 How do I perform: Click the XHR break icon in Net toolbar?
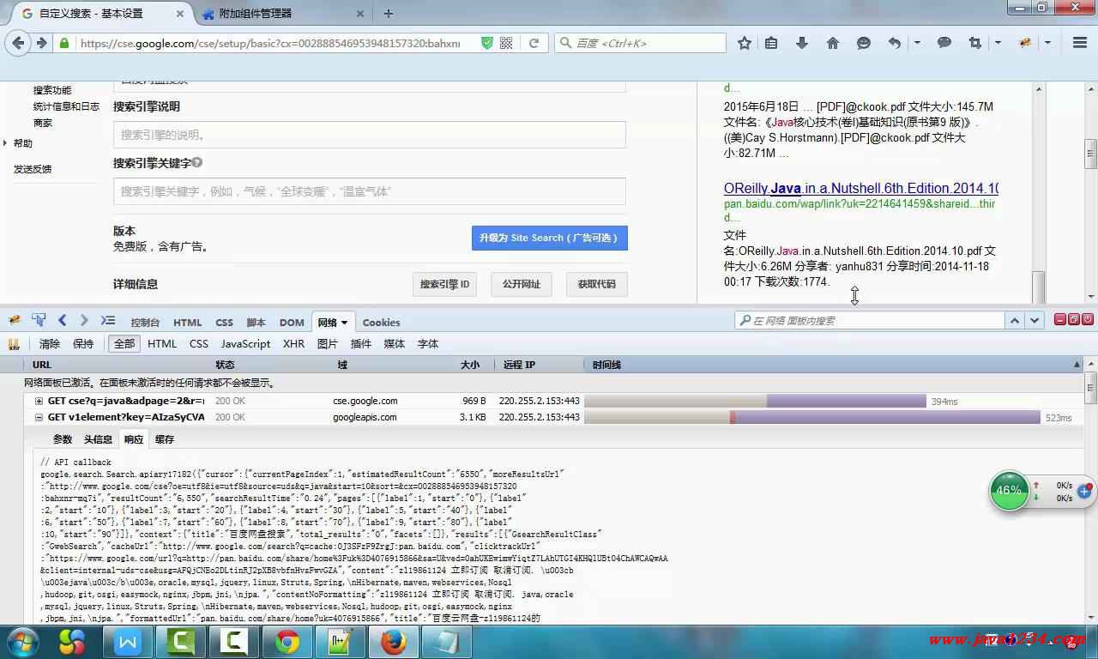coord(14,344)
